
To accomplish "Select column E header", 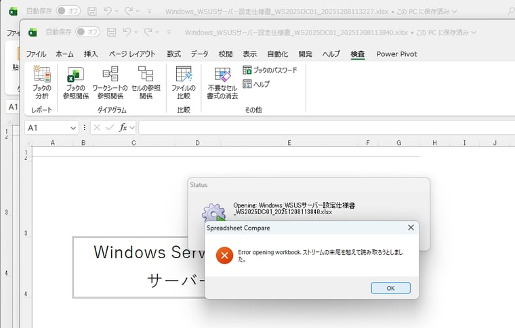I will click(289, 143).
